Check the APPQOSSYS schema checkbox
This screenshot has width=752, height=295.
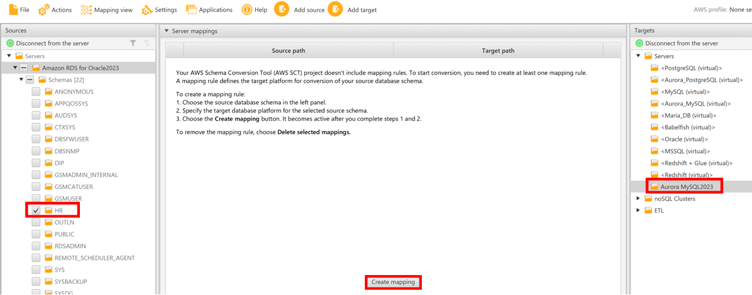tap(36, 104)
